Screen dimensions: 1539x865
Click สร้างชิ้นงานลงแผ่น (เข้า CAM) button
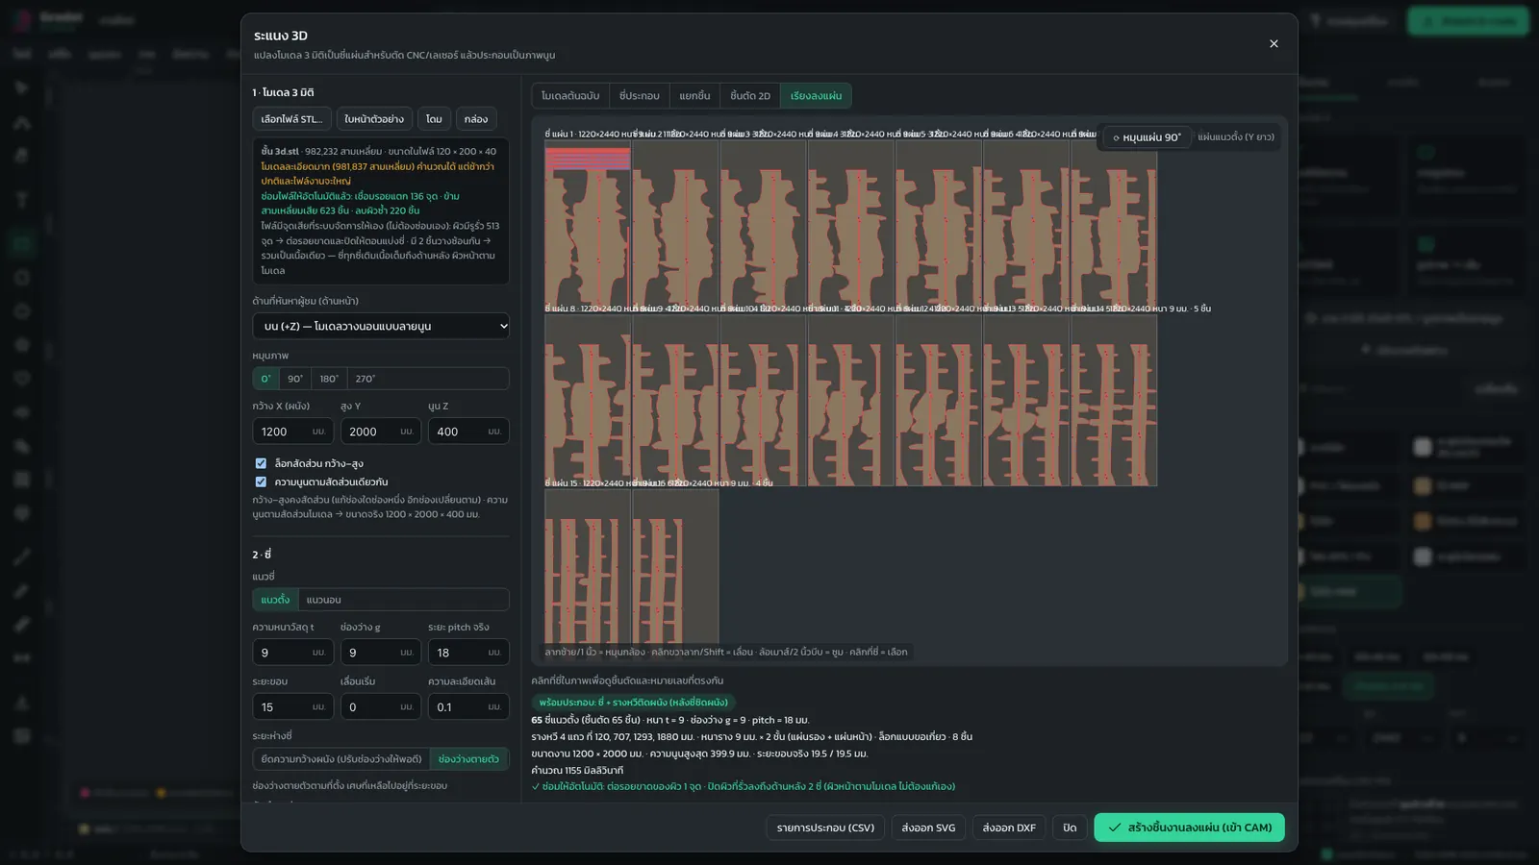coord(1189,828)
